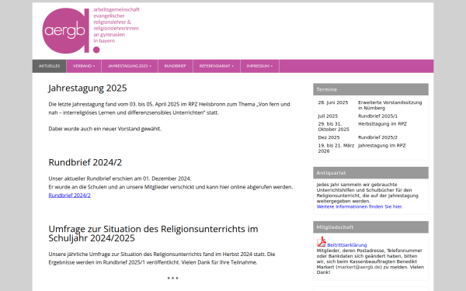The height and width of the screenshot is (291, 466).
Task: Click the Umfrage zur Situation heading
Action: 153,234
